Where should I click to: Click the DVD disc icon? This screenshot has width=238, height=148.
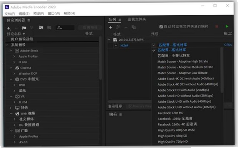point(17,79)
